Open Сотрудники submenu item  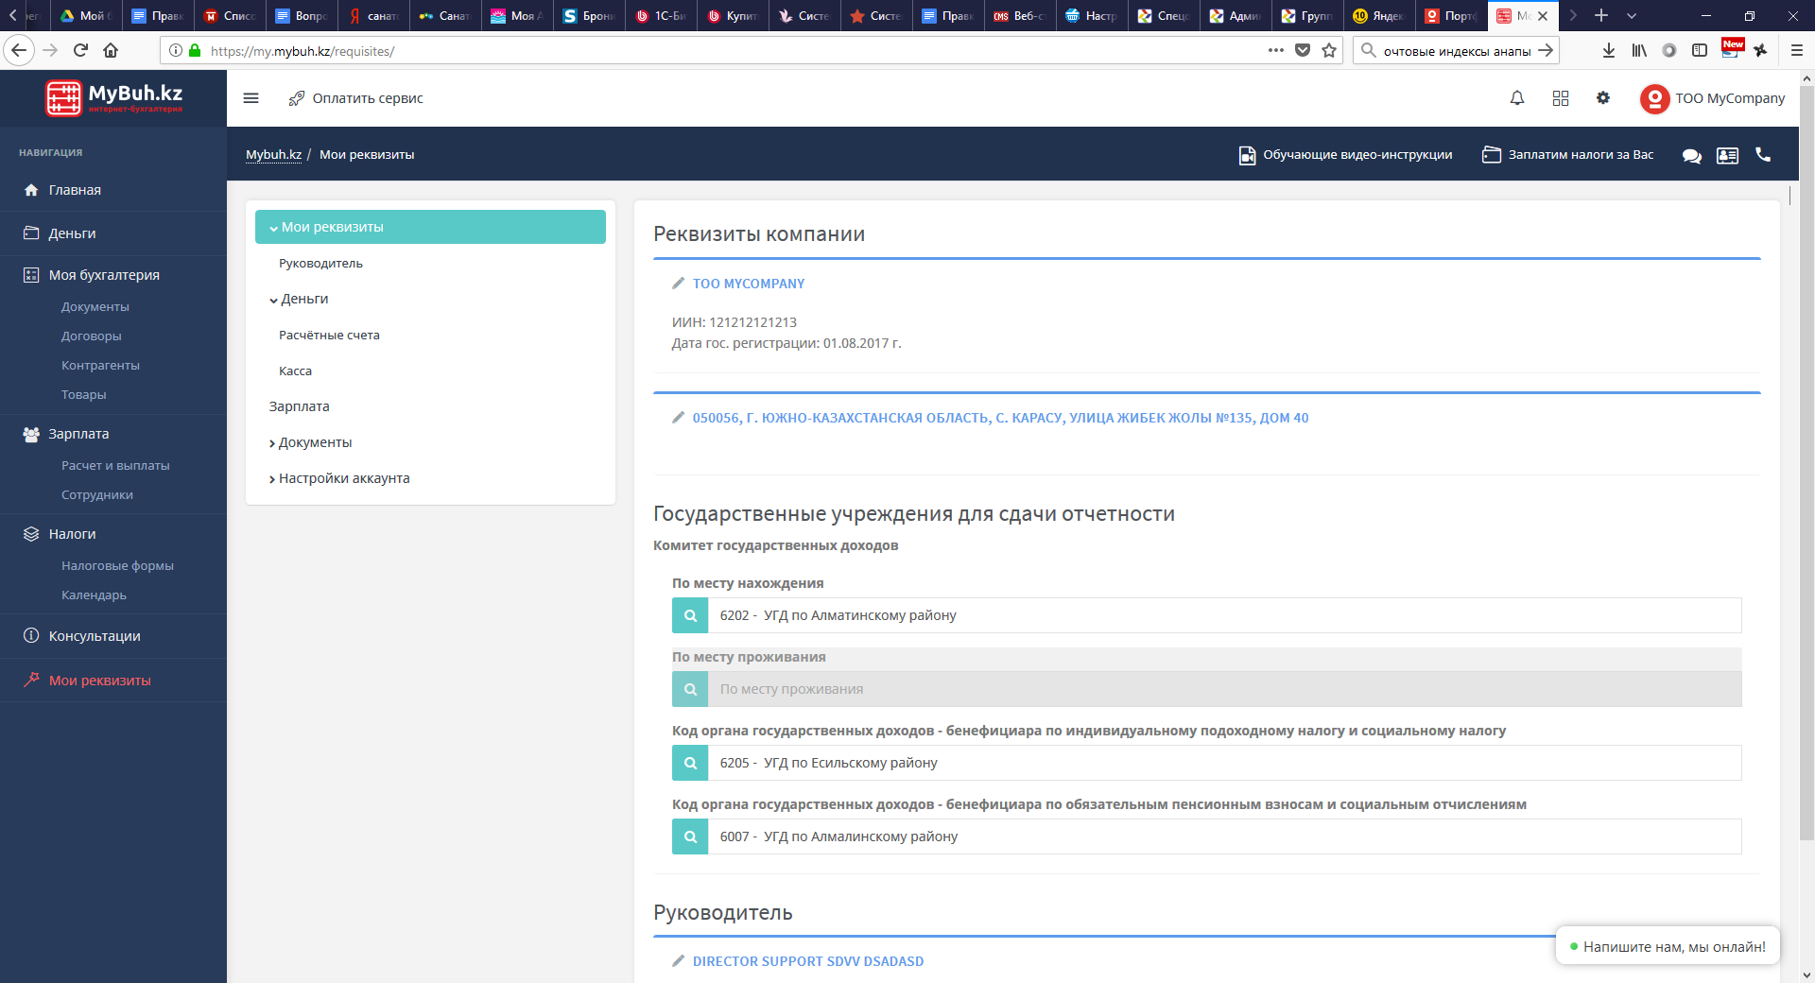[97, 495]
